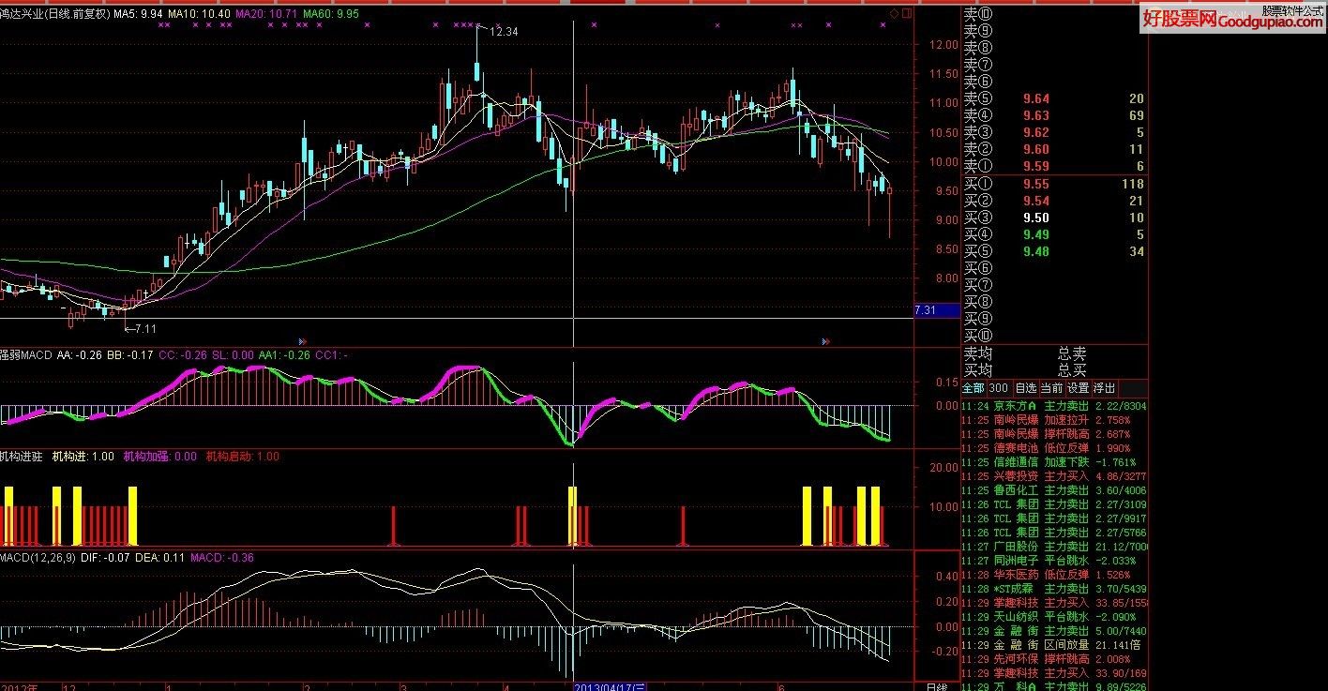The width and height of the screenshot is (1328, 691).
Task: Open the 金融街 区间放量 alert row
Action: click(1055, 645)
